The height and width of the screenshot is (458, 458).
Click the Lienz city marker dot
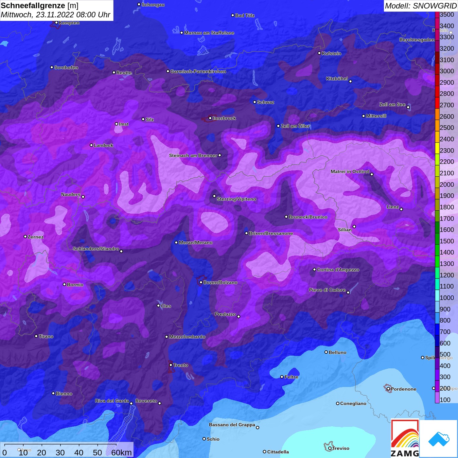pyautogui.click(x=401, y=209)
